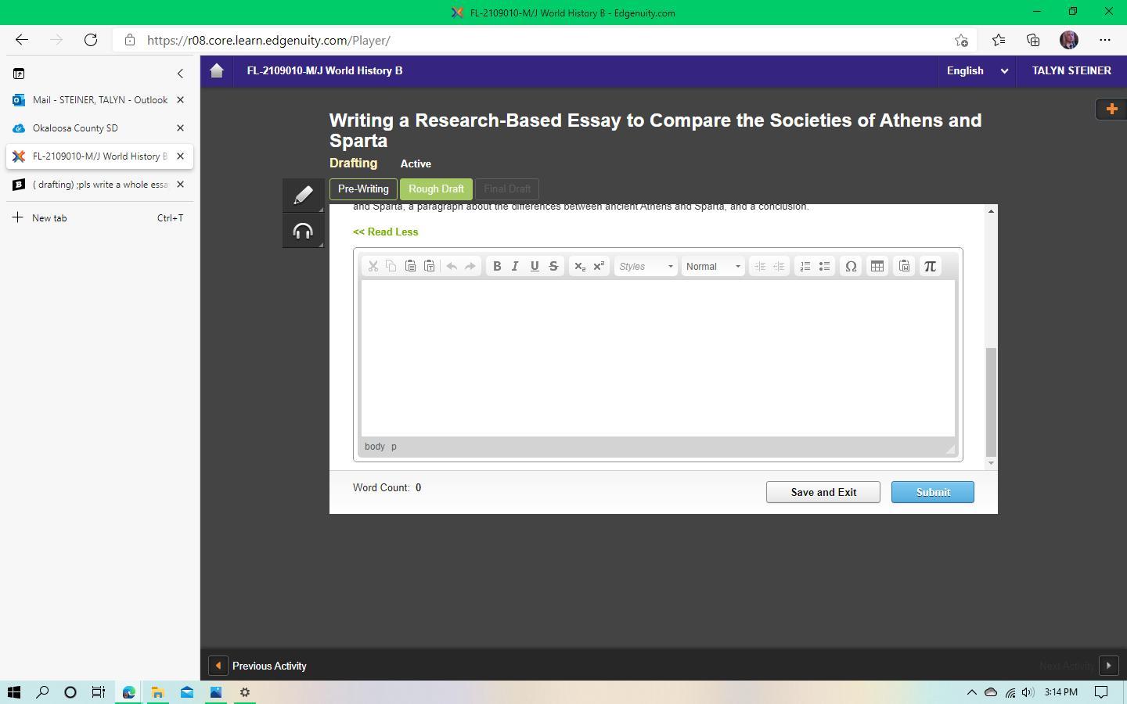Toggle Superscript formatting
This screenshot has height=704, width=1127.
click(599, 267)
